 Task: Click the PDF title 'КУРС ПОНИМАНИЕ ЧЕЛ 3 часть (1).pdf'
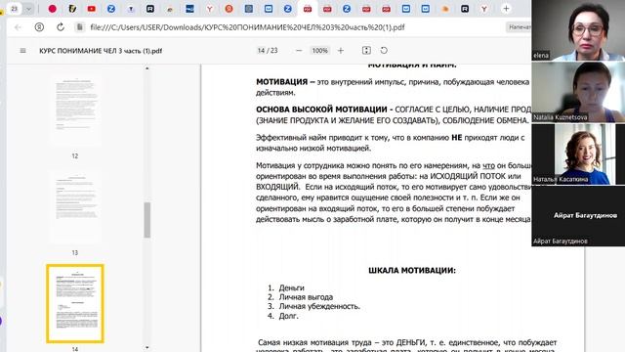pos(101,51)
